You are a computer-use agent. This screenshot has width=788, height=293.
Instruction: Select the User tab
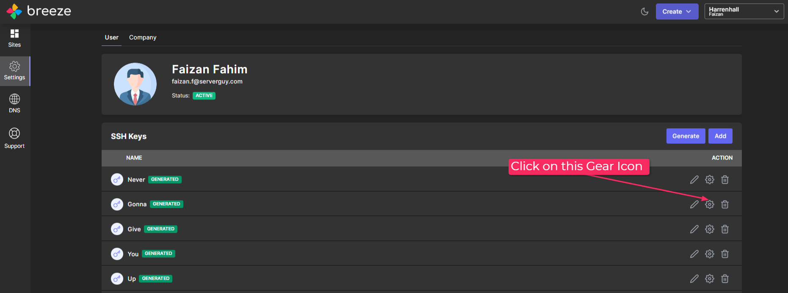(x=112, y=37)
